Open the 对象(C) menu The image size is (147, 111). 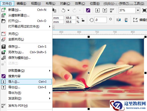click(x=65, y=4)
